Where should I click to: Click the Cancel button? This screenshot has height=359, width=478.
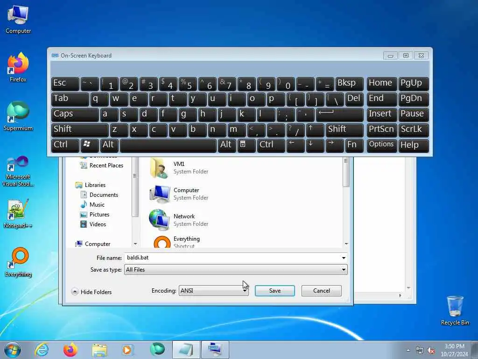coord(321,291)
